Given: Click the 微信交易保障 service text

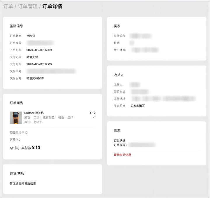Looking at the screenshot, I should click(35, 78).
